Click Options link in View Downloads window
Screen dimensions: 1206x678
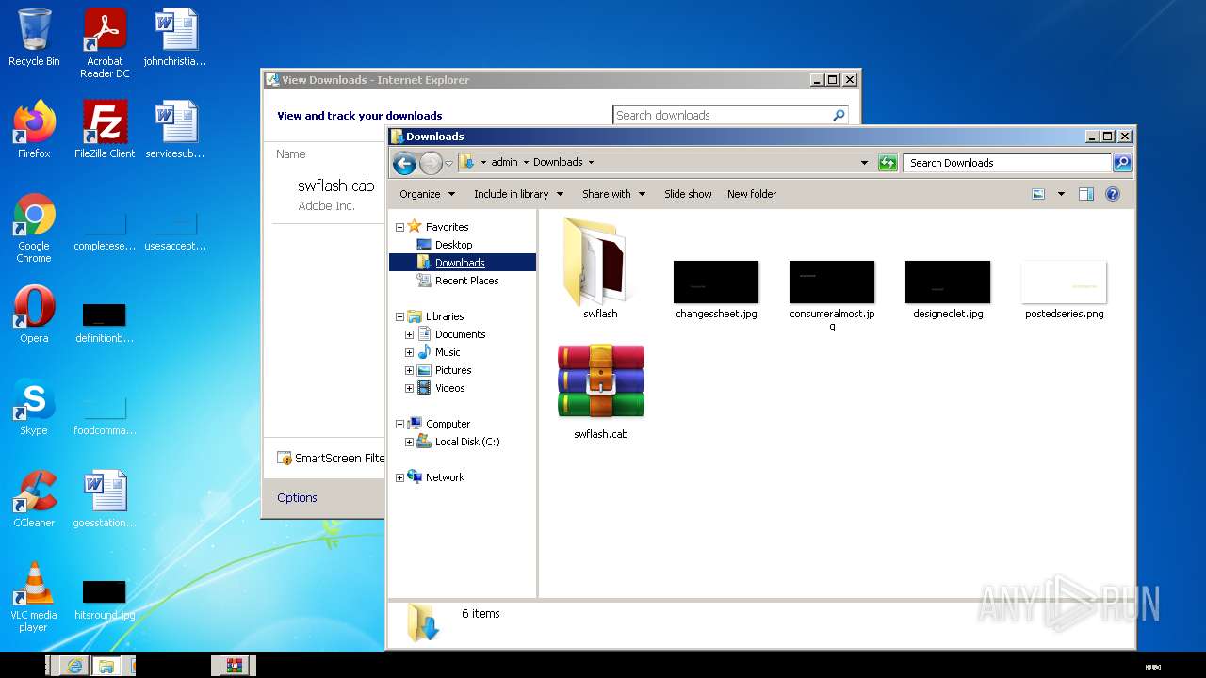point(297,497)
